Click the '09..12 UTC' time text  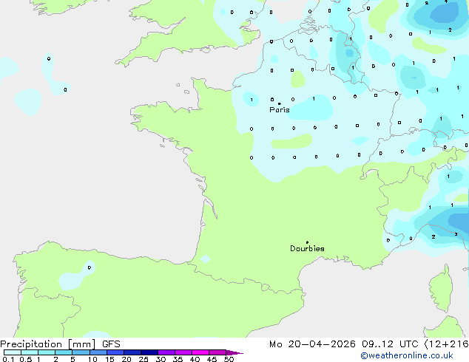(x=390, y=344)
